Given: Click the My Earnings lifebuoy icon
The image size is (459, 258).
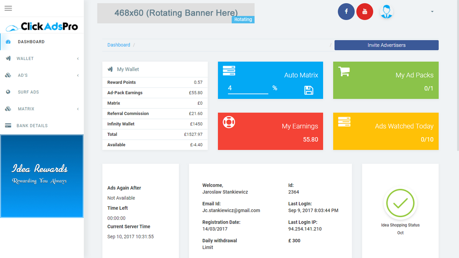Looking at the screenshot, I should (229, 122).
